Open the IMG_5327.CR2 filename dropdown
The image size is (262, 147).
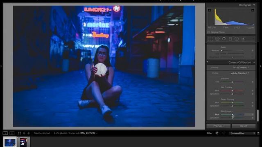pyautogui.click(x=89, y=133)
